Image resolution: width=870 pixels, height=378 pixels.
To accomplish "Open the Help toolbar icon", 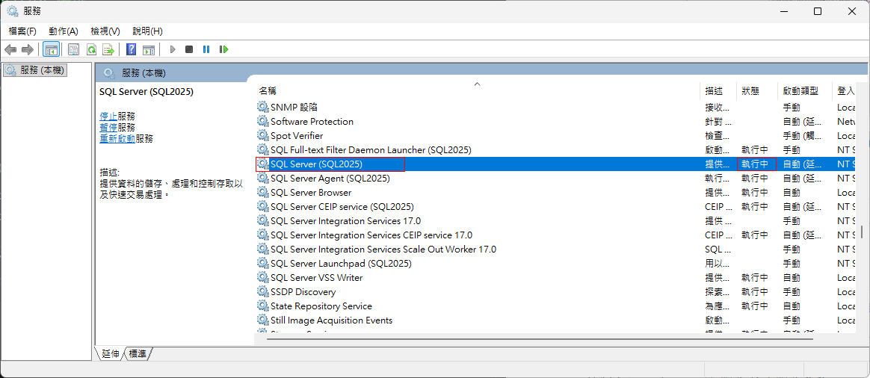I will click(x=131, y=50).
